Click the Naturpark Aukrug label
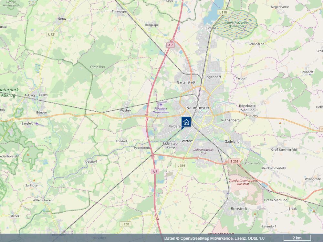The height and width of the screenshot is (242, 323). [x=9, y=92]
